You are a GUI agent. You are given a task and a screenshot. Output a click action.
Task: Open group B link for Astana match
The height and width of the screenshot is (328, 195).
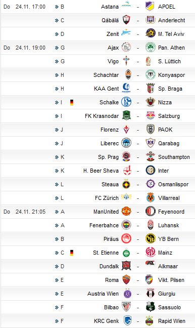tap(60, 7)
